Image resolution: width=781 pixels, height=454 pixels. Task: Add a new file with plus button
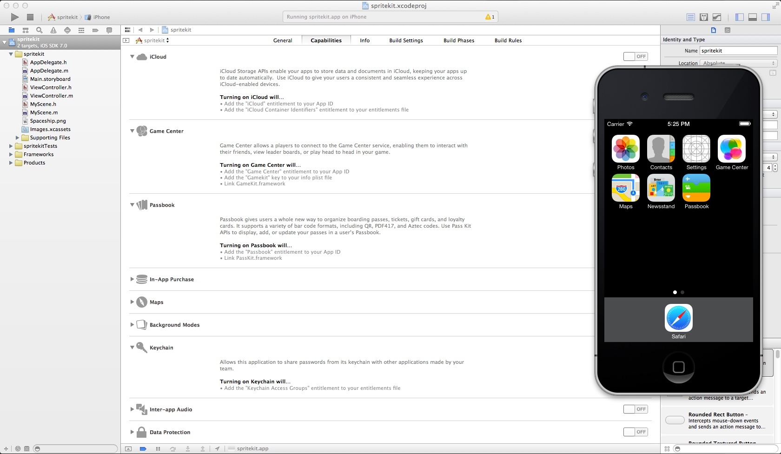(x=6, y=449)
